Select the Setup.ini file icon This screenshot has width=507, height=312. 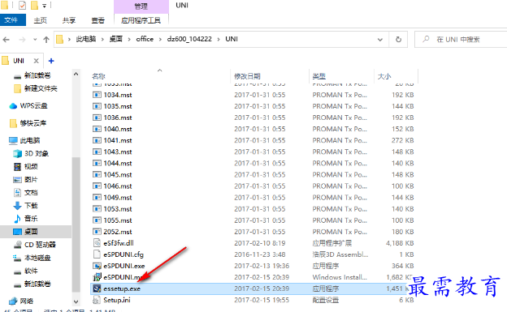(97, 300)
